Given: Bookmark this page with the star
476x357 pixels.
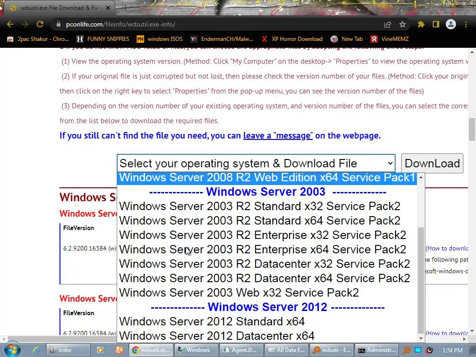Looking at the screenshot, I should click(403, 24).
